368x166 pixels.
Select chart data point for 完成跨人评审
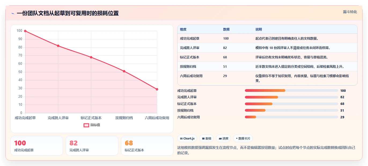tap(58, 46)
